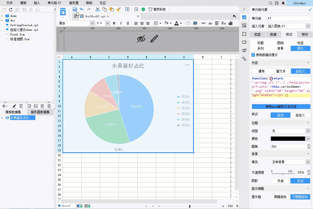Open the GettingStarted.cpt file

[x=24, y=25]
